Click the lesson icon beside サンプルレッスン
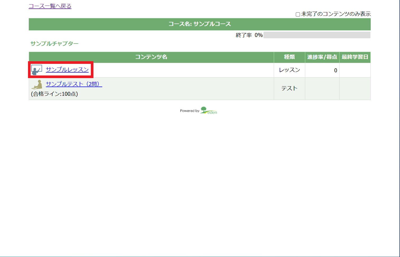 (37, 70)
